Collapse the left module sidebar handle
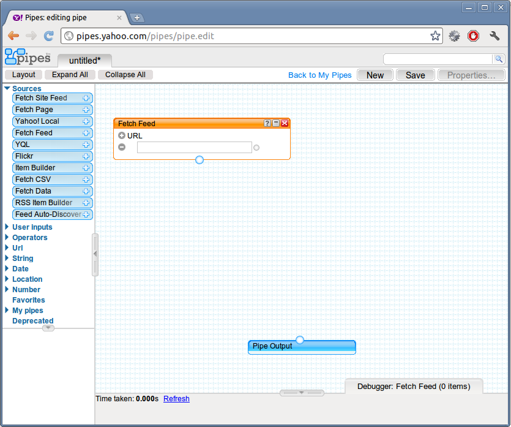 pos(95,254)
